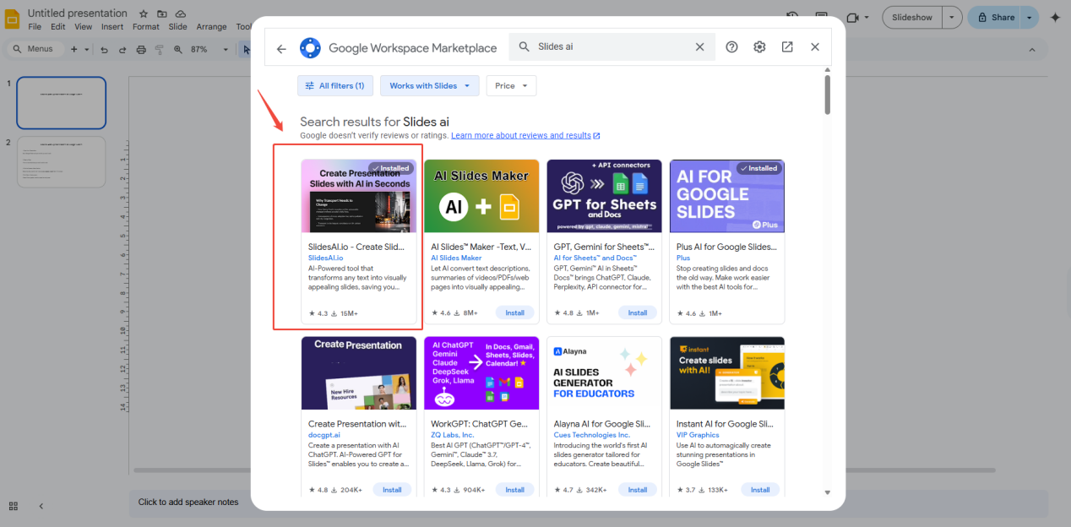
Task: Open Marketplace help via question mark icon
Action: (731, 46)
